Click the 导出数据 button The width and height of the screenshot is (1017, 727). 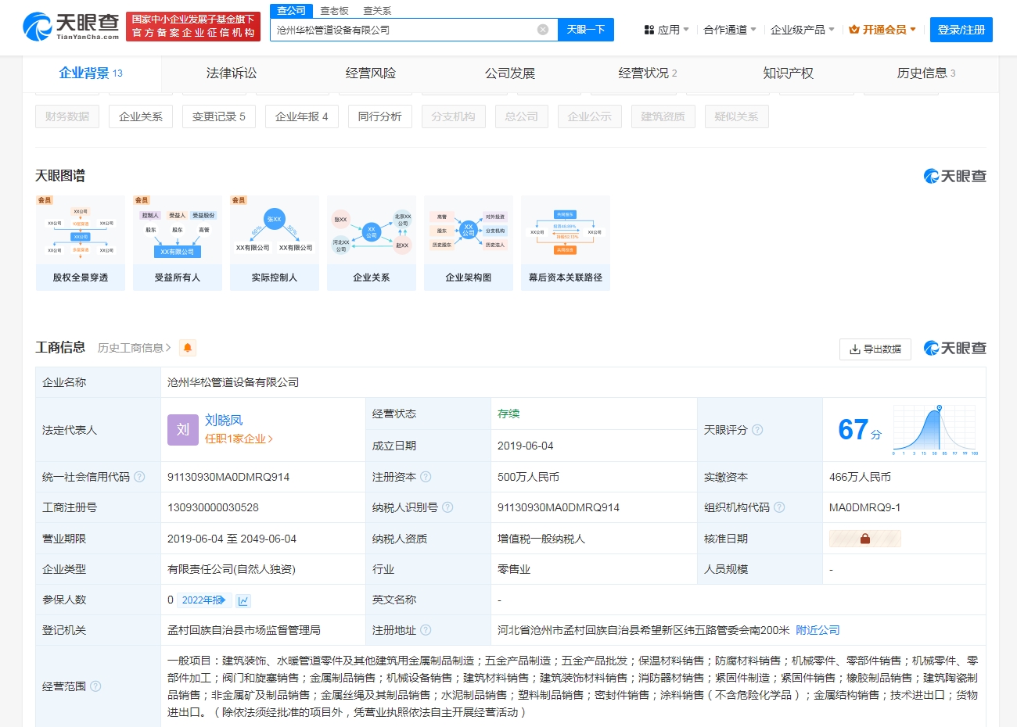point(875,349)
